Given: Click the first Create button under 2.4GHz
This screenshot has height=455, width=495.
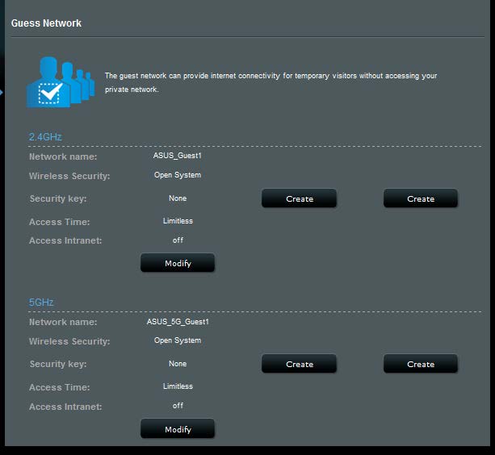Looking at the screenshot, I should tap(299, 198).
